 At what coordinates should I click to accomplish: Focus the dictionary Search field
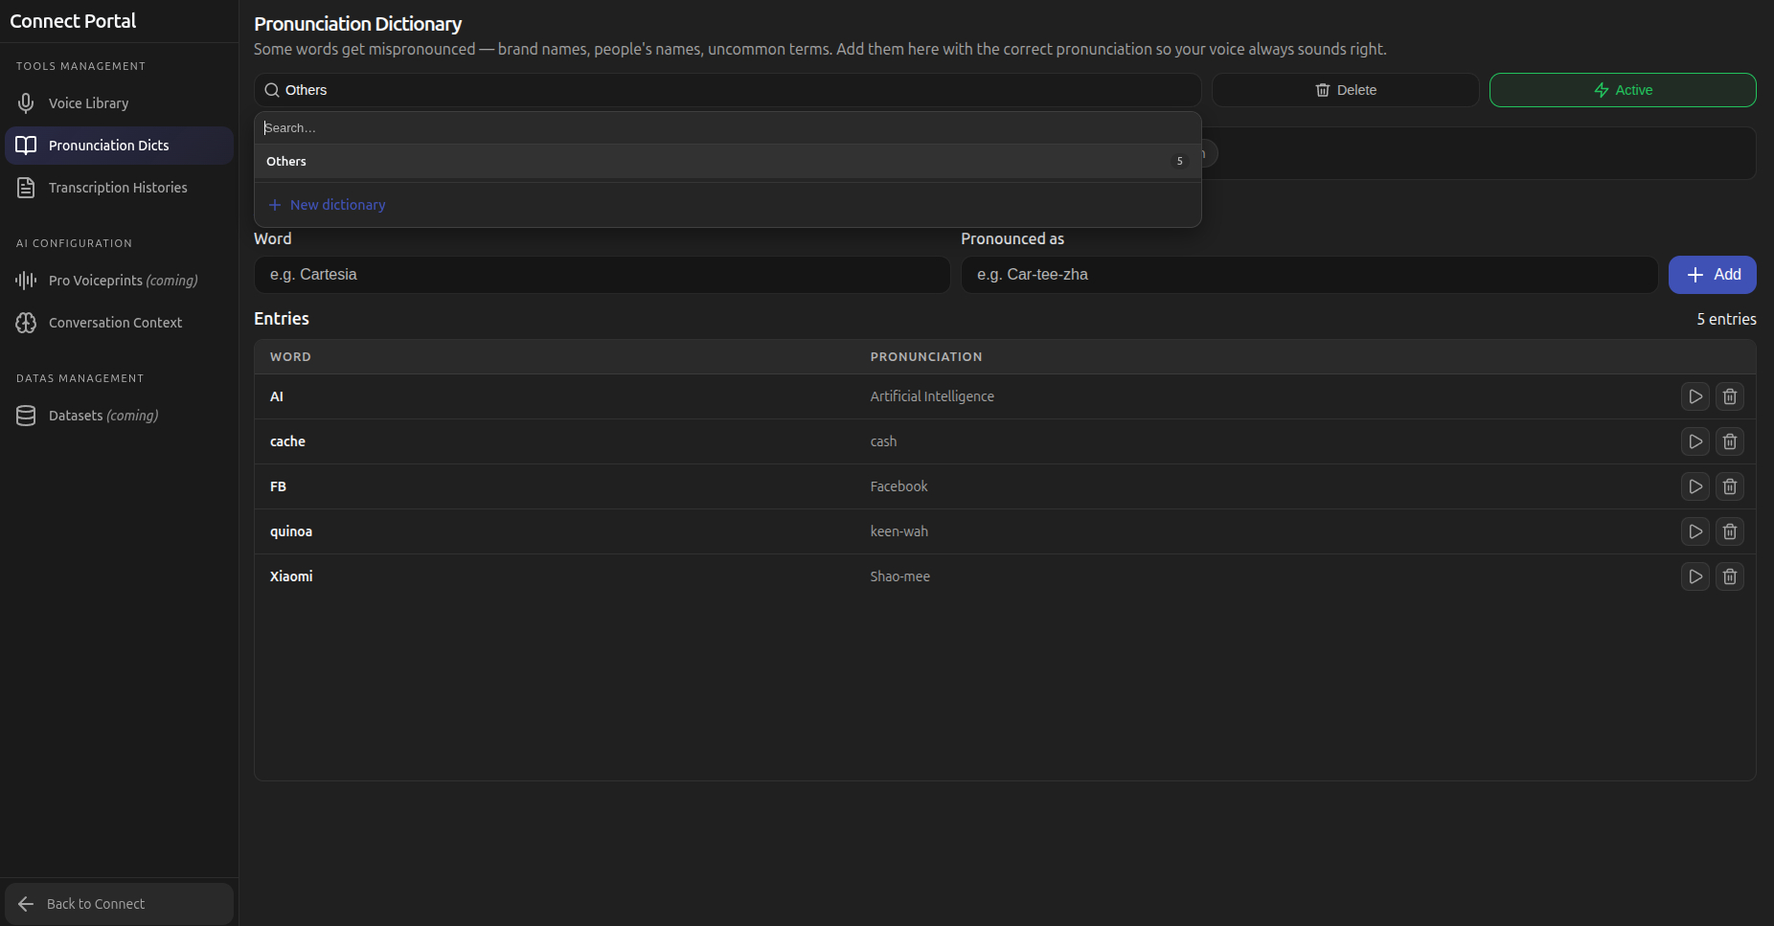point(727,127)
